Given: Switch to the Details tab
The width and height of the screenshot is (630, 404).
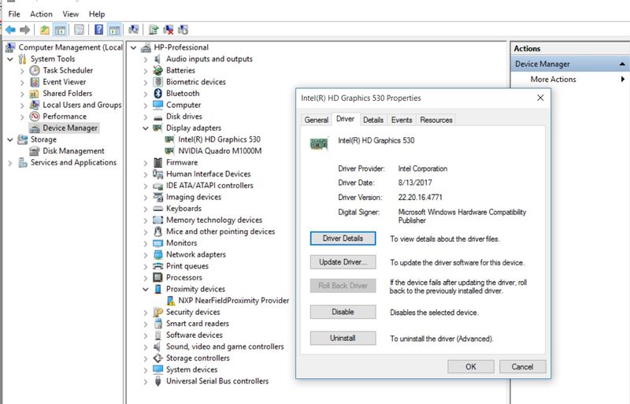Looking at the screenshot, I should coord(372,120).
